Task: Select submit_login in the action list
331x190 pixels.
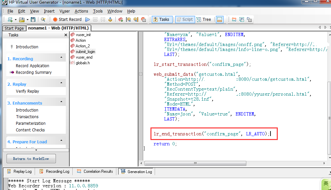Action: [85, 52]
